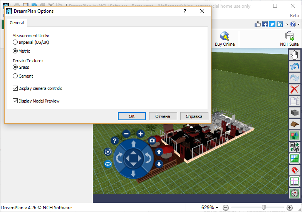Open the zoom percentage dropdown arrow

coord(217,208)
